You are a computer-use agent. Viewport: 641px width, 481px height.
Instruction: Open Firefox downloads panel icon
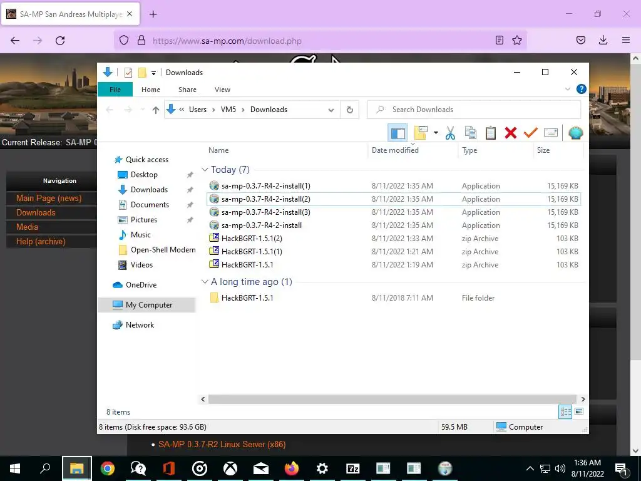[x=603, y=40]
